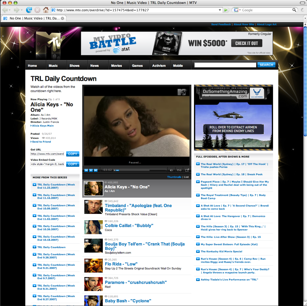Viewport: 307px width, 306px height.
Task: Select Paramore crushcrushcrush thumbnail
Action: tap(93, 284)
